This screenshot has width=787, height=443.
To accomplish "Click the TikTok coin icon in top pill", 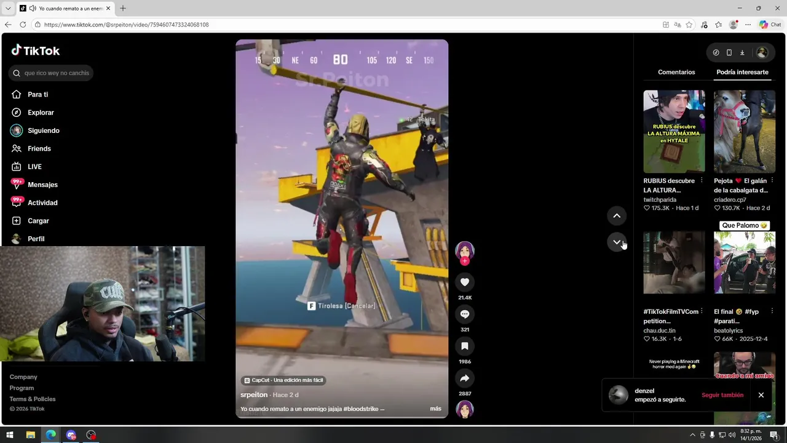I will pyautogui.click(x=716, y=53).
